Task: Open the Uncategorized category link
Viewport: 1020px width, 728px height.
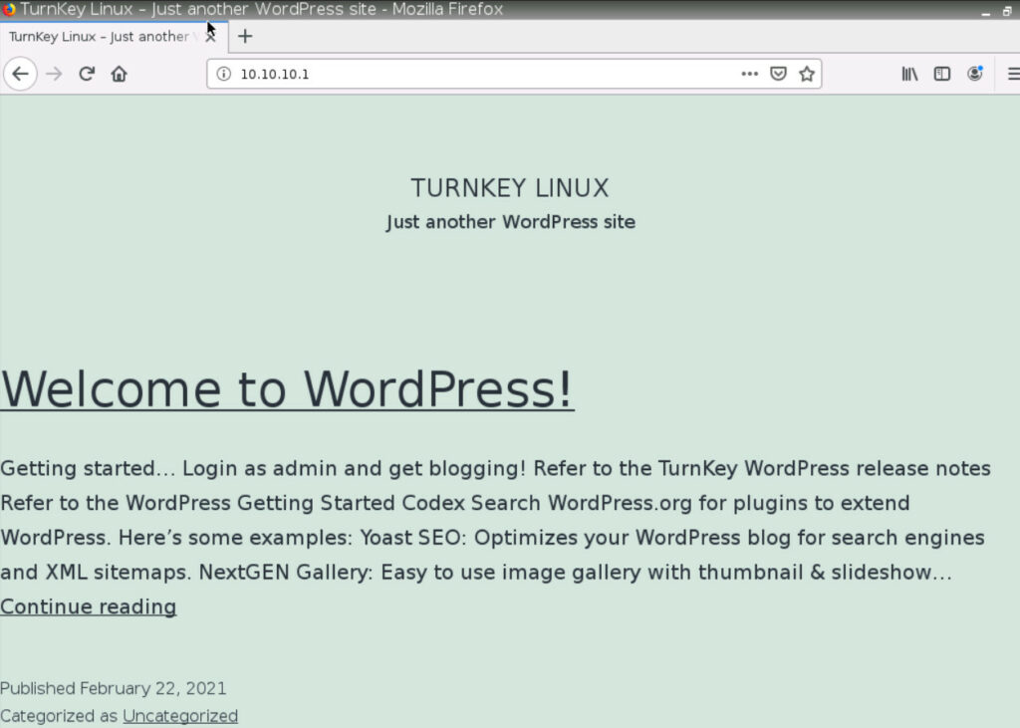Action: click(180, 716)
